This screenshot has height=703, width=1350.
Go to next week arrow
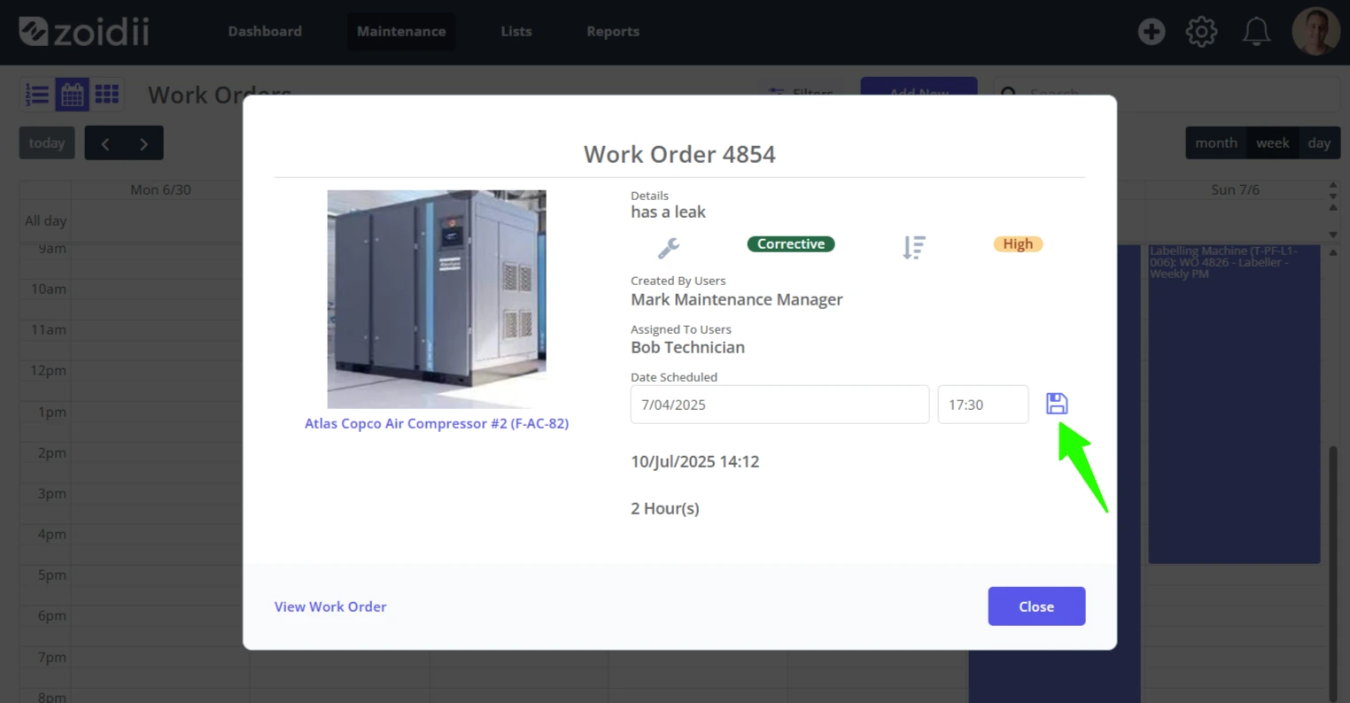pos(144,143)
